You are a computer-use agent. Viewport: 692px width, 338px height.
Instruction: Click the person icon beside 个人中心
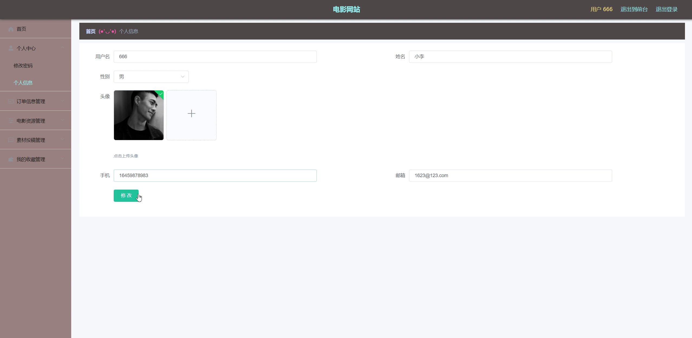pos(11,48)
